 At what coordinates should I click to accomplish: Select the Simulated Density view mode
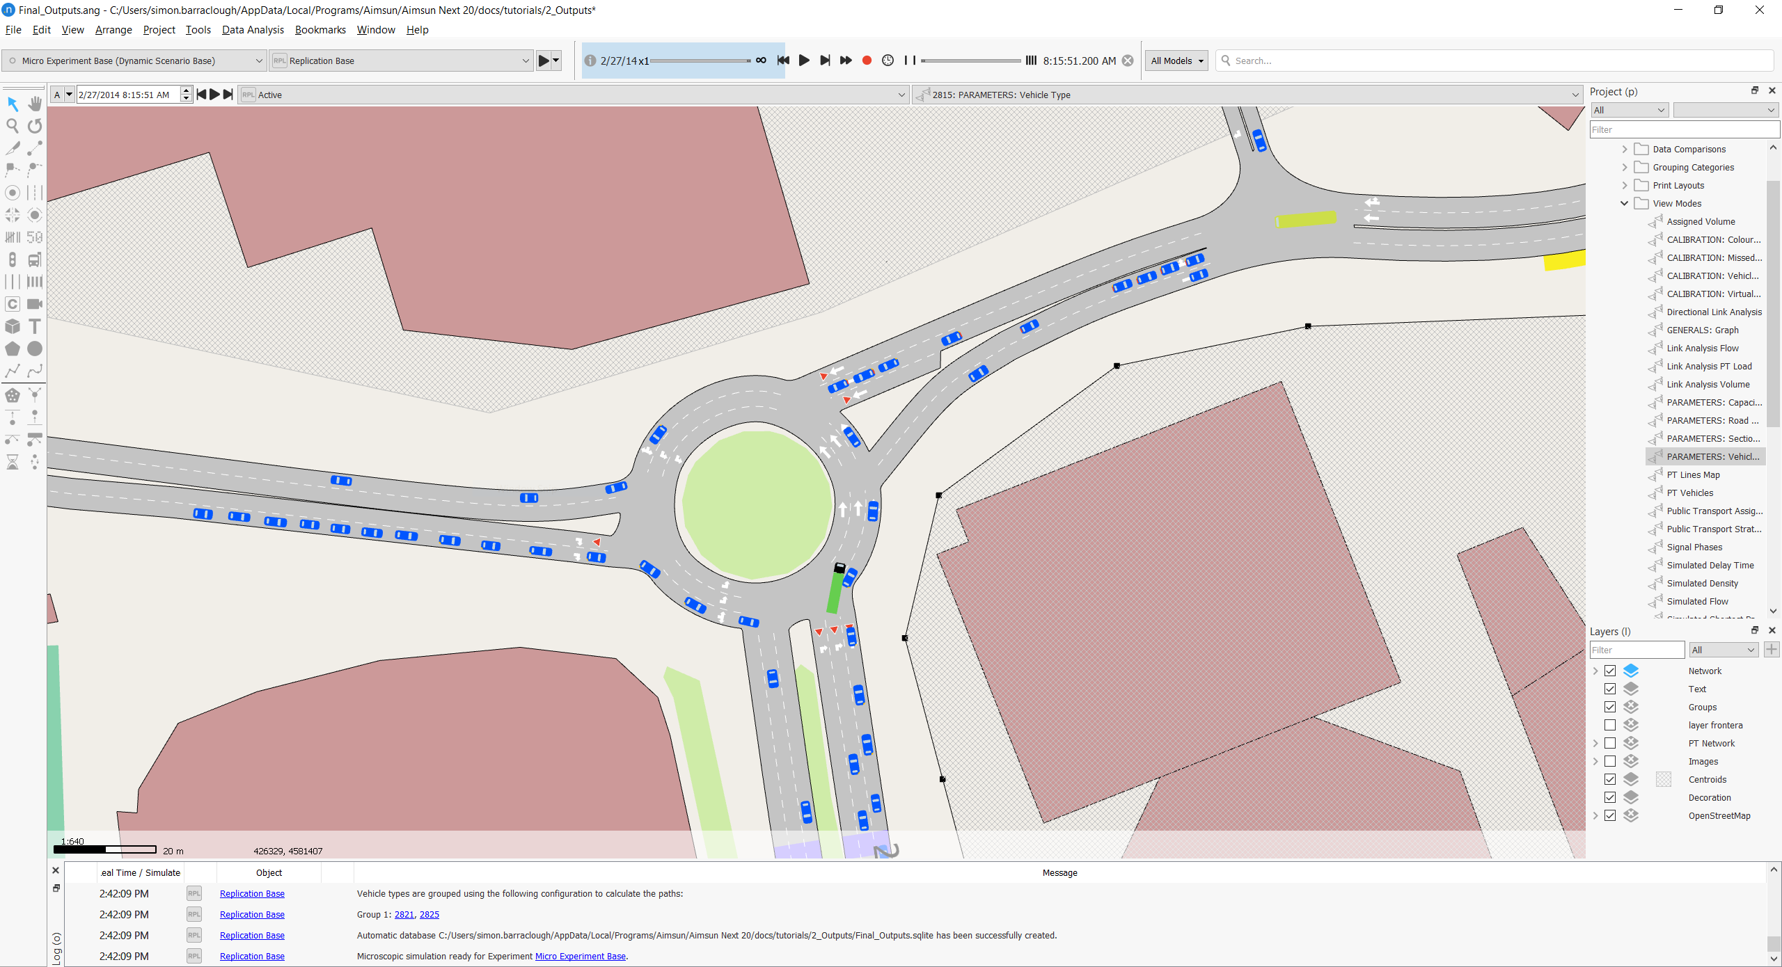coord(1702,583)
